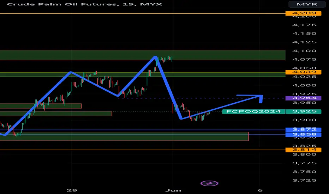Viewport: 329px width, 194px height.
Task: Select the 3,925 current price label
Action: [x=303, y=111]
